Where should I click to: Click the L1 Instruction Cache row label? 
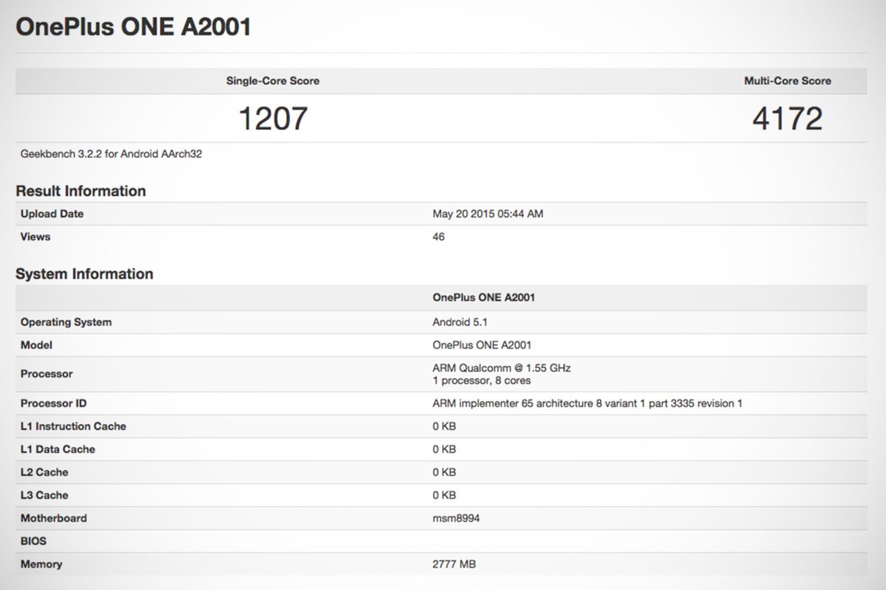[x=73, y=427]
